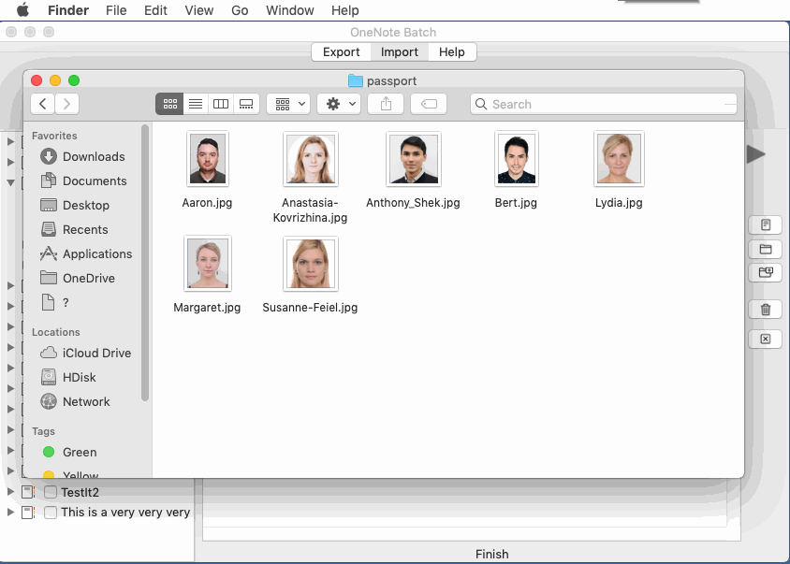
Task: Open the Edit menu
Action: [155, 10]
